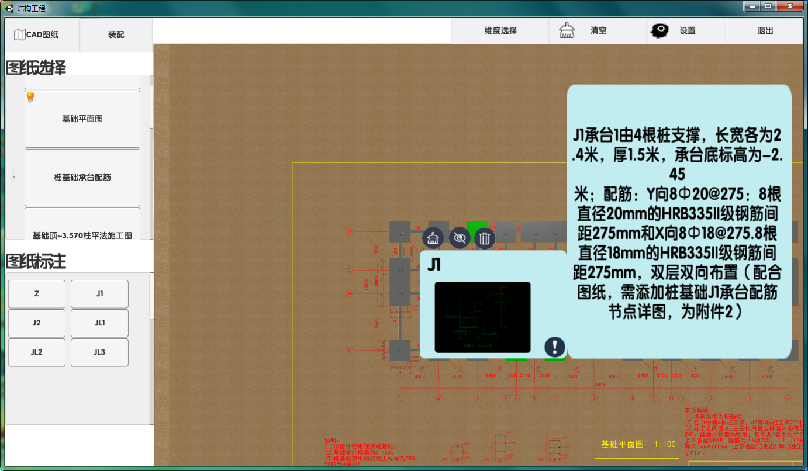Choose the JL1 annotation button
808x471 pixels.
click(x=99, y=323)
